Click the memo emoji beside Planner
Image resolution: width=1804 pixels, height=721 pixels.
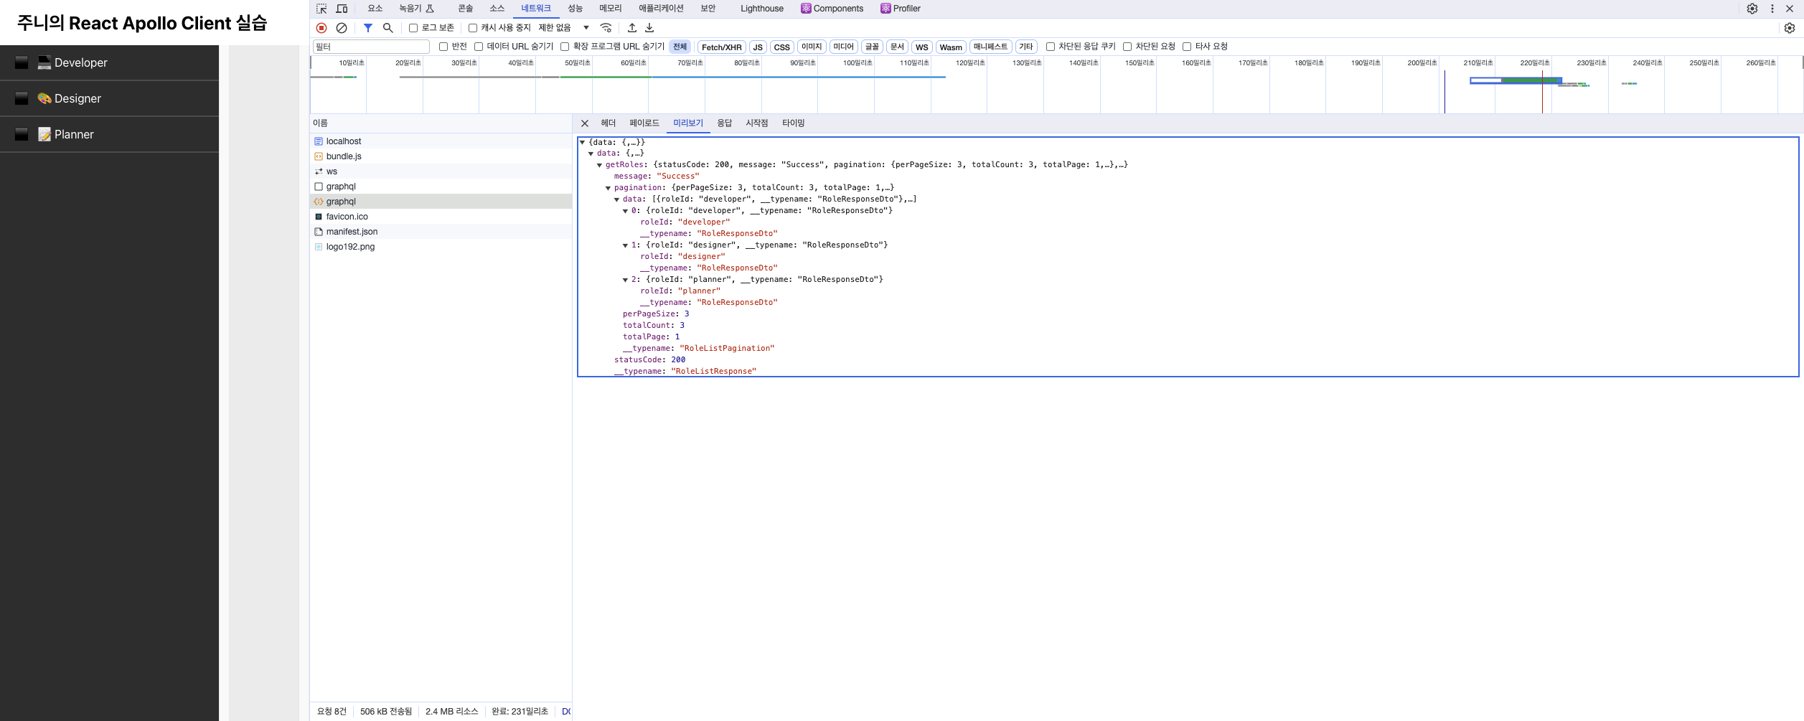(x=44, y=134)
